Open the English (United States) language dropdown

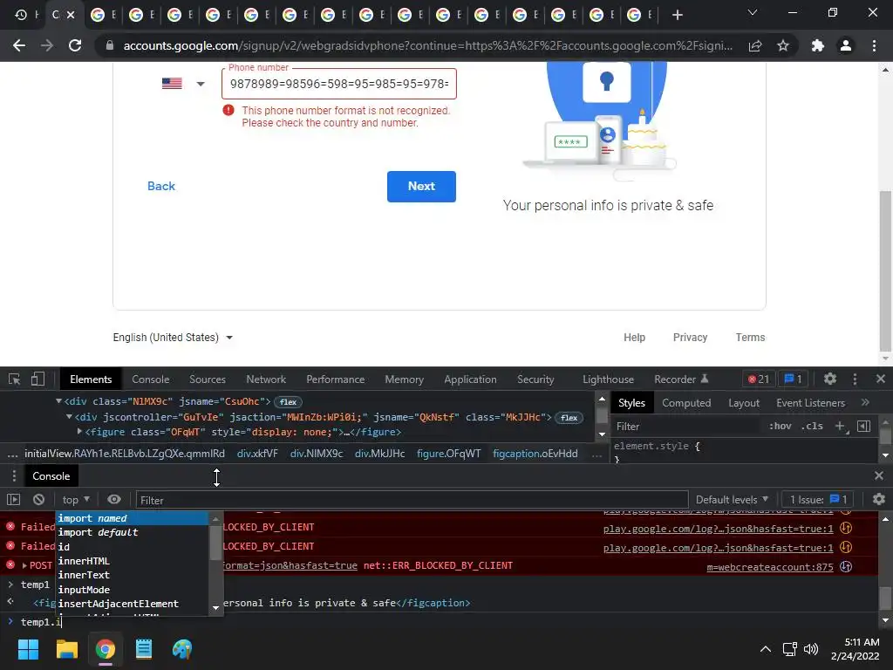tap(174, 338)
